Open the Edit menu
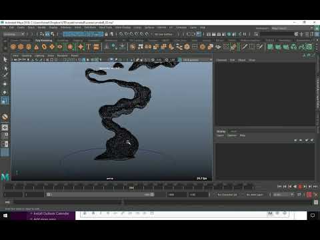 (x=11, y=27)
